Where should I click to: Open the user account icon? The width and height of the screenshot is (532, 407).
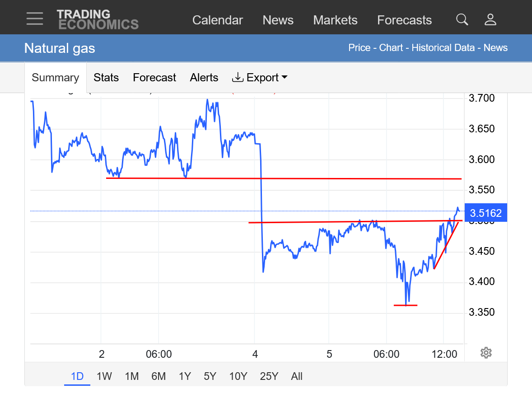coord(490,19)
